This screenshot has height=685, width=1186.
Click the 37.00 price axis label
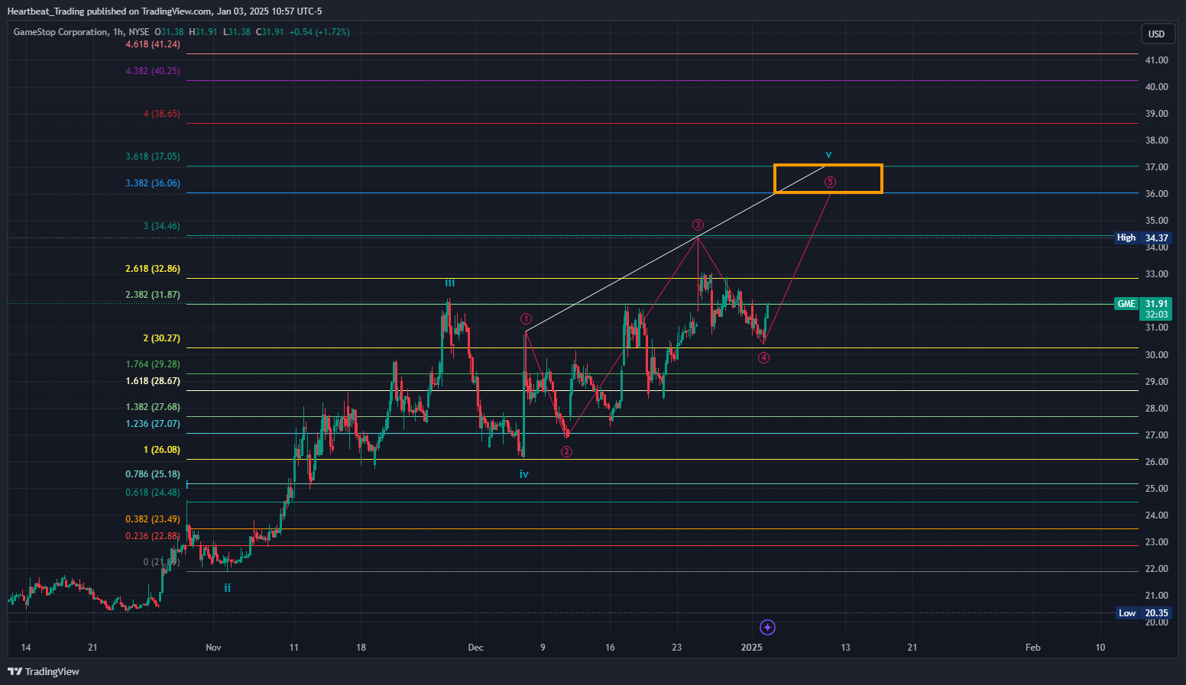pos(1156,167)
